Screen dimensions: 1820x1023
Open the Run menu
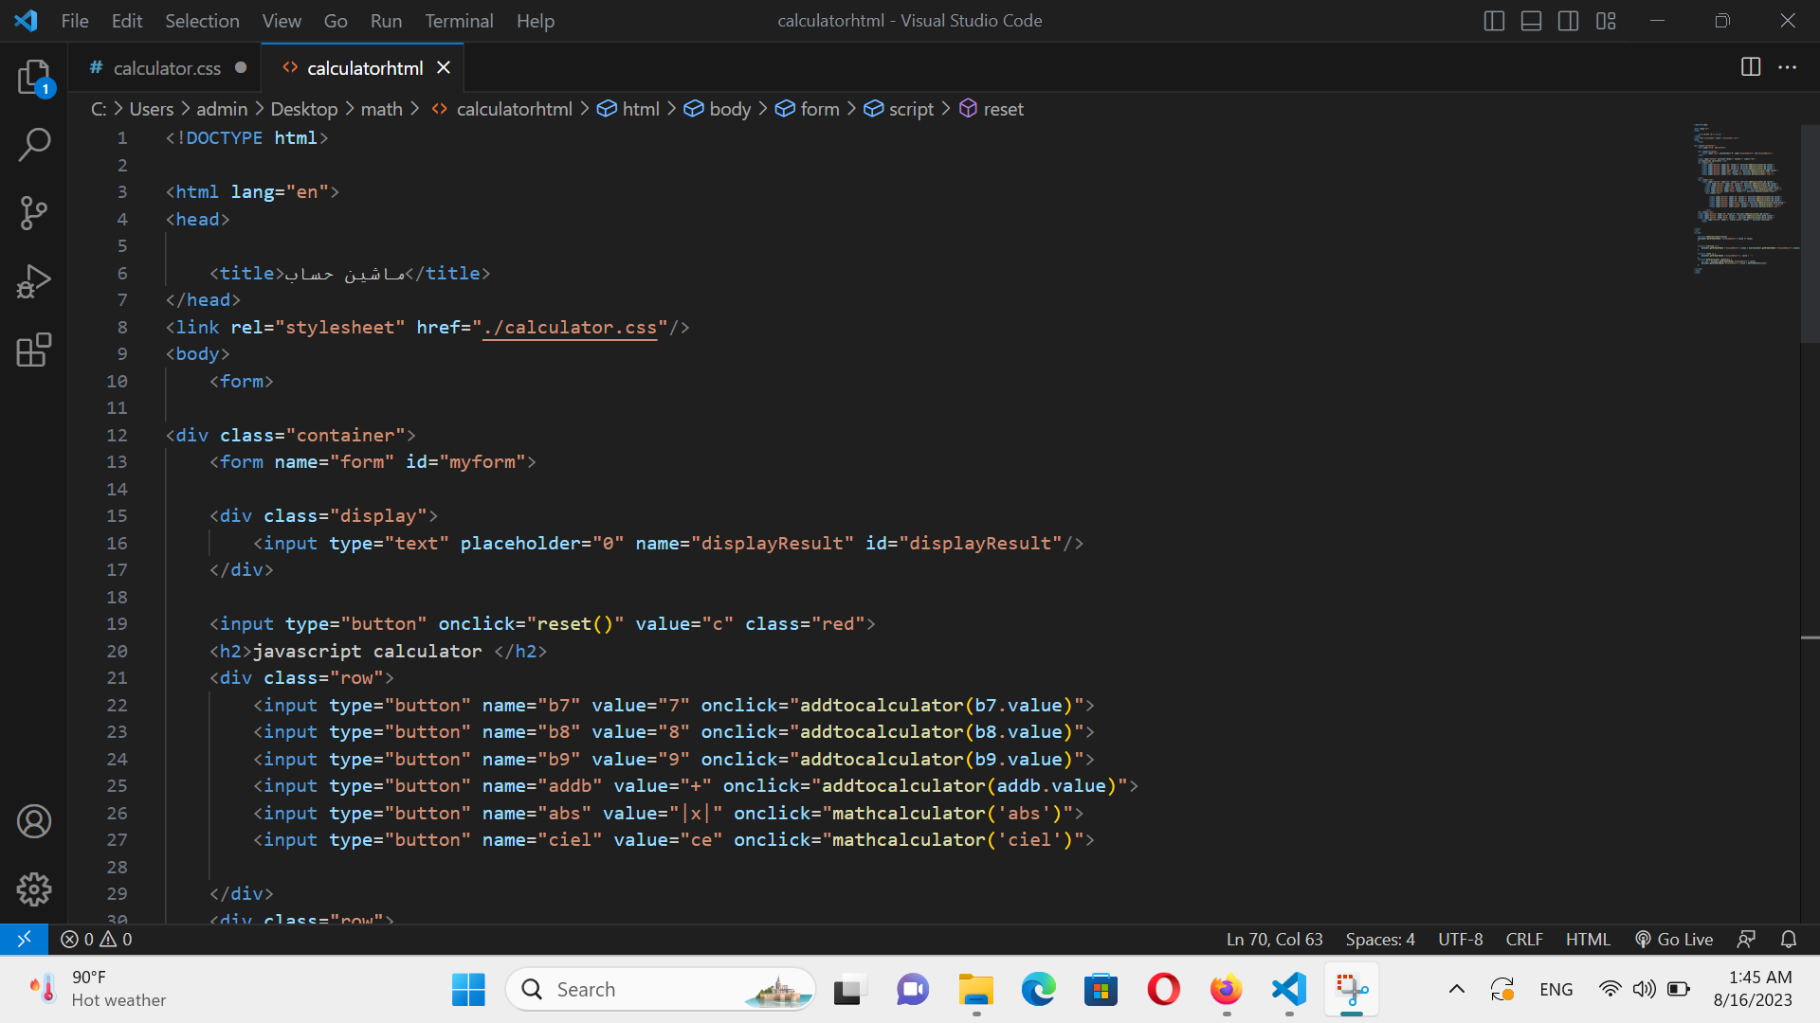coord(386,21)
